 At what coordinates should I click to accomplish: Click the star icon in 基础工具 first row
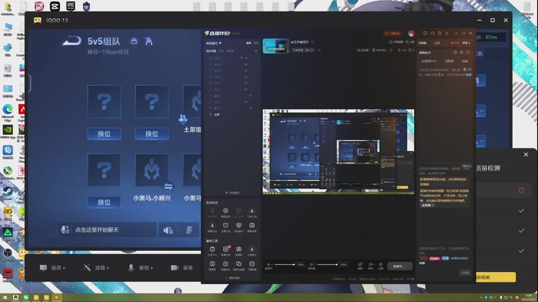pos(252,249)
